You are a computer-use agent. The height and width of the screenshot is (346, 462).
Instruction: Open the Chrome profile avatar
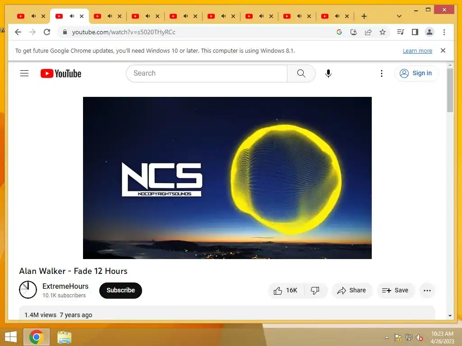(x=430, y=32)
